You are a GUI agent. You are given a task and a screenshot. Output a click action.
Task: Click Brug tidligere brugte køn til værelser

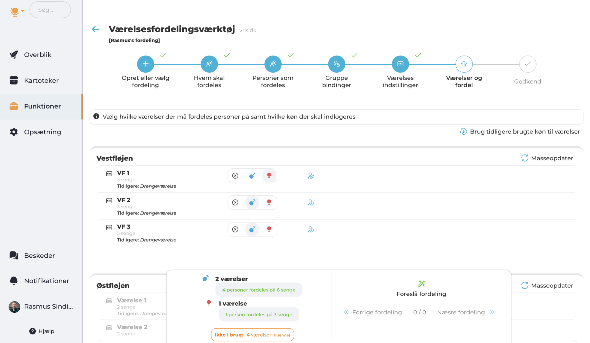click(520, 131)
